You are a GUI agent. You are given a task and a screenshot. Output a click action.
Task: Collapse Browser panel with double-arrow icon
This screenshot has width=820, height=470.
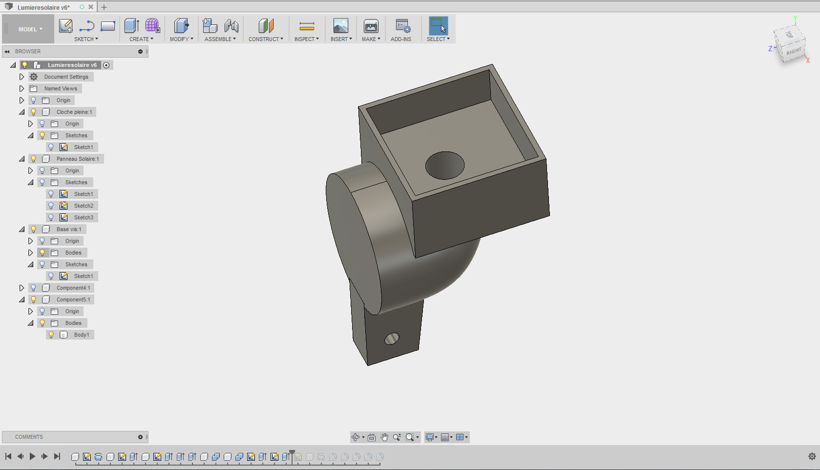(7, 51)
